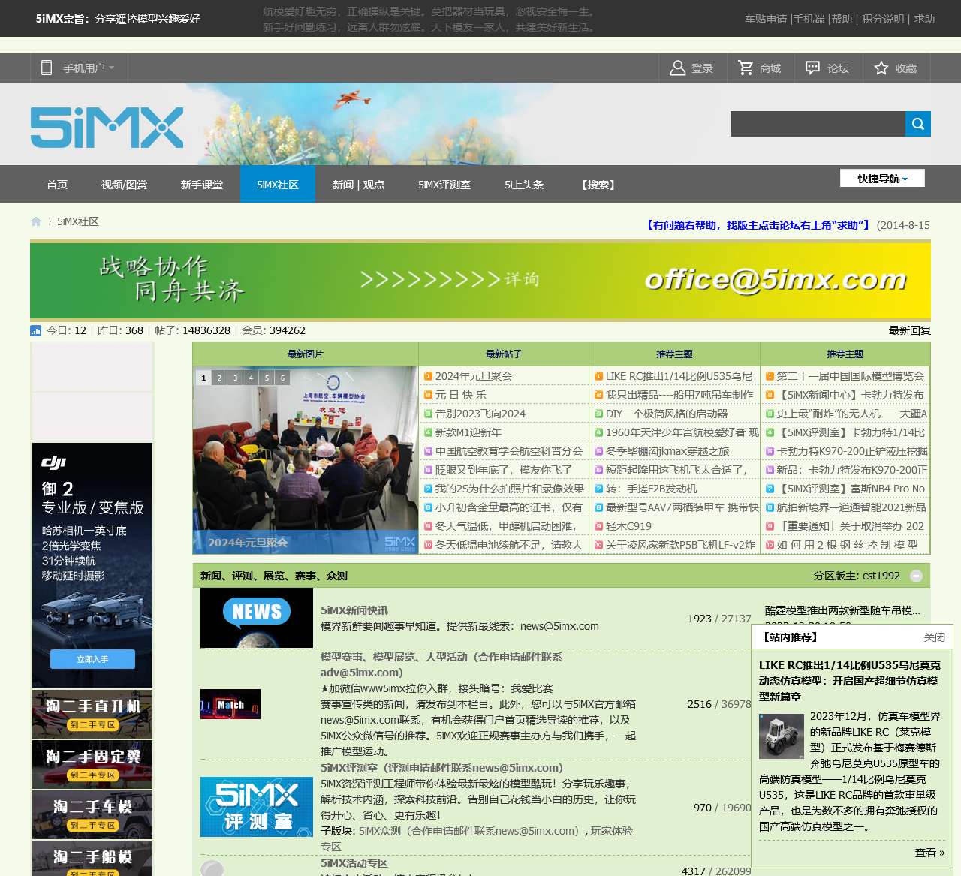The width and height of the screenshot is (961, 876).
Task: Click the login user icon
Action: [677, 68]
